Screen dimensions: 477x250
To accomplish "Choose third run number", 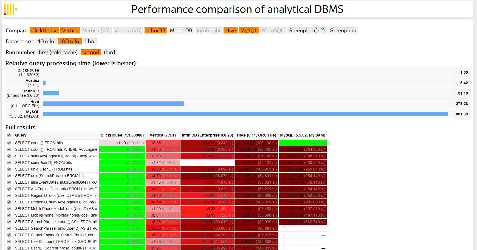I will pos(109,52).
